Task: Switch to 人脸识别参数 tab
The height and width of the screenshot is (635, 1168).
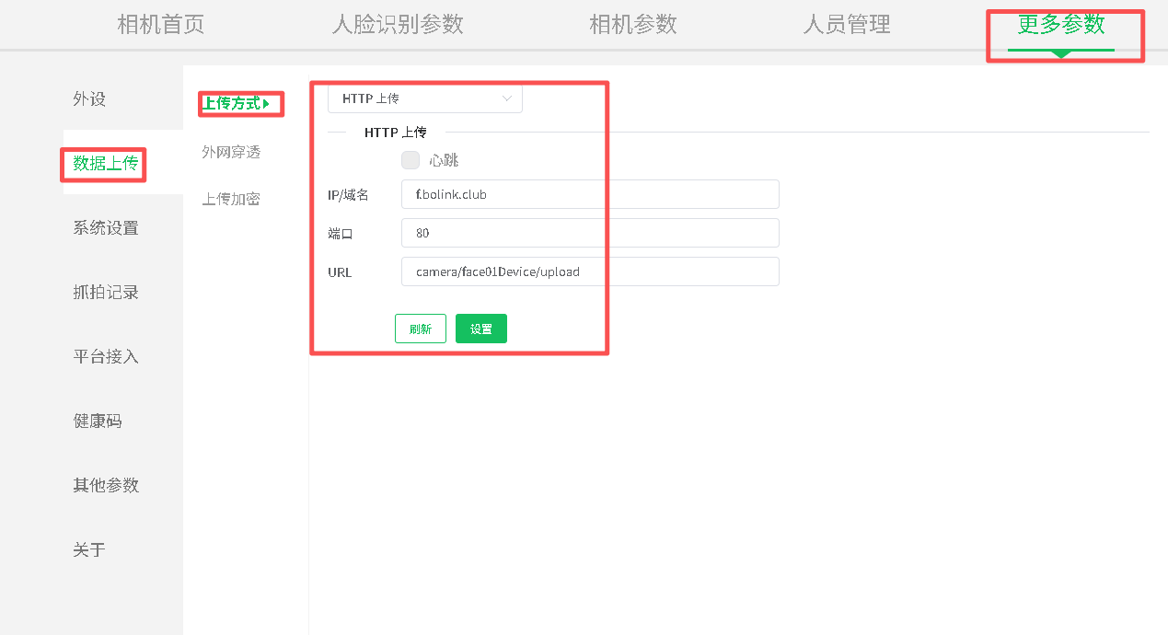Action: [398, 25]
